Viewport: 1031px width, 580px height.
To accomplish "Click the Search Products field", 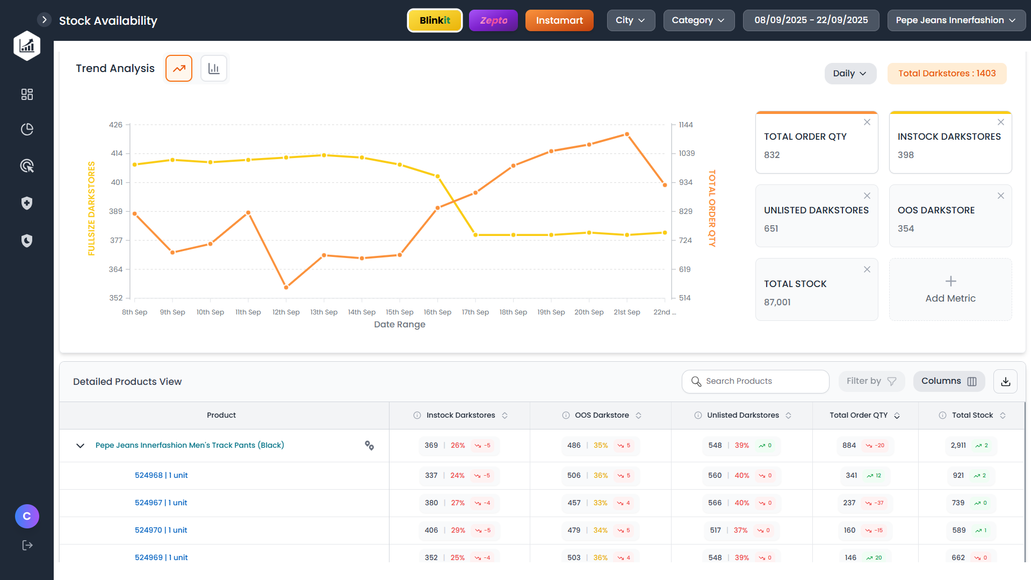I will click(x=755, y=382).
